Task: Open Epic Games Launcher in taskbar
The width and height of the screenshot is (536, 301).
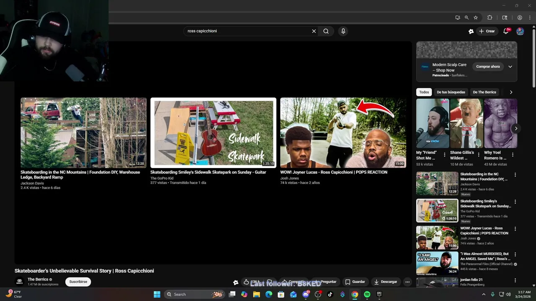Action: (x=379, y=294)
